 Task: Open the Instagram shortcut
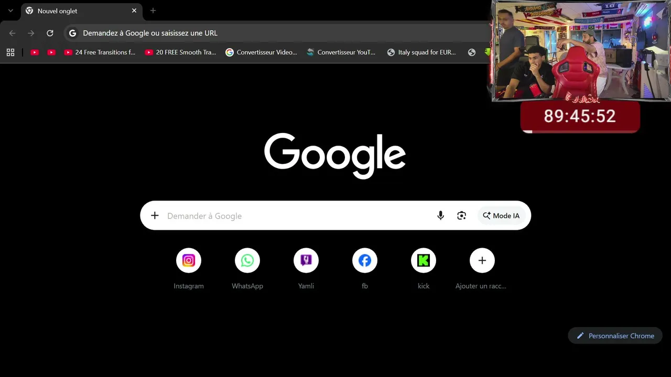189,269
